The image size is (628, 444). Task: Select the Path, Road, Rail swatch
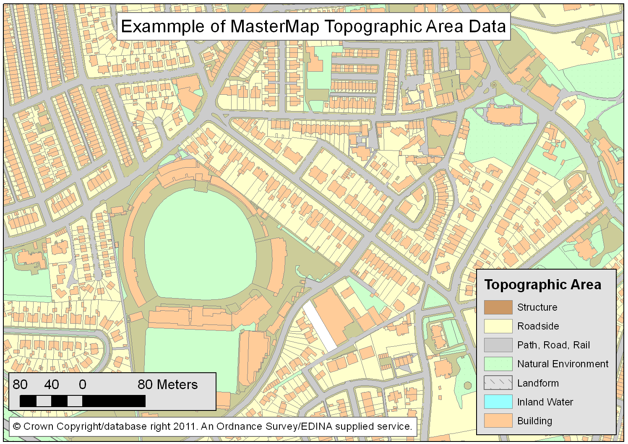coord(498,345)
